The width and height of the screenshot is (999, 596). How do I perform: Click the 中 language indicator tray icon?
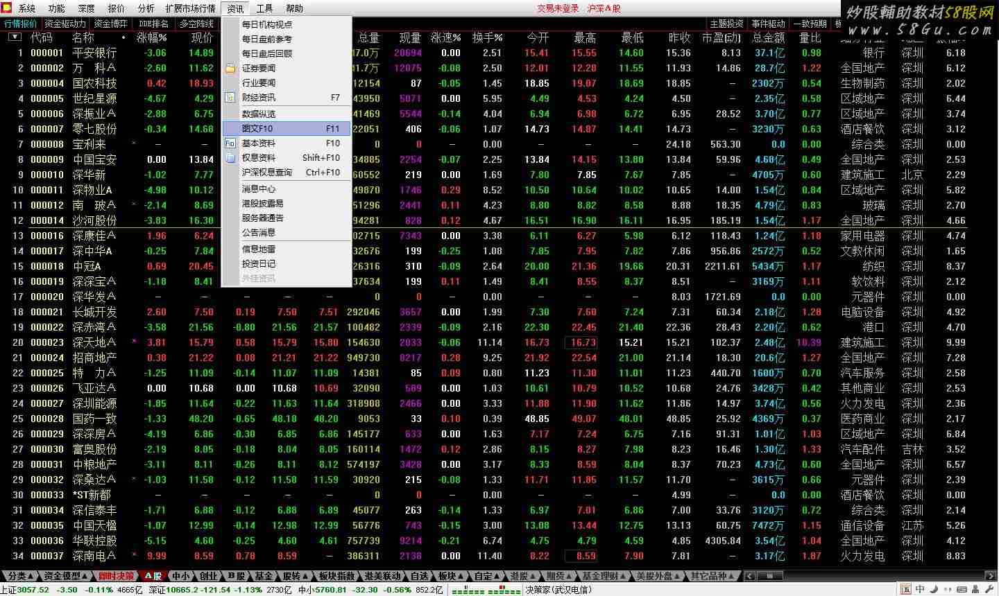pos(920,590)
